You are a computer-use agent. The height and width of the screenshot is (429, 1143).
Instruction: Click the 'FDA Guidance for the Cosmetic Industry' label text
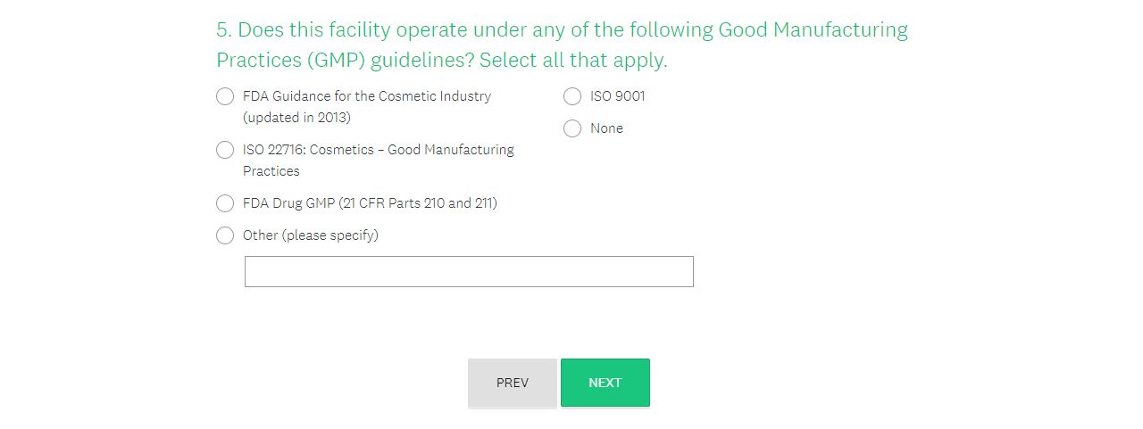tap(366, 96)
